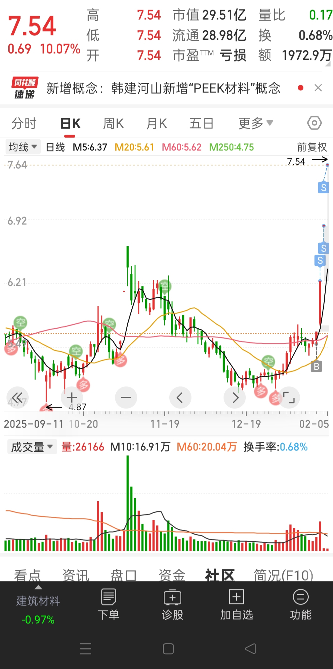Tap Android home navigation button
The width and height of the screenshot is (333, 669).
pyautogui.click(x=168, y=649)
